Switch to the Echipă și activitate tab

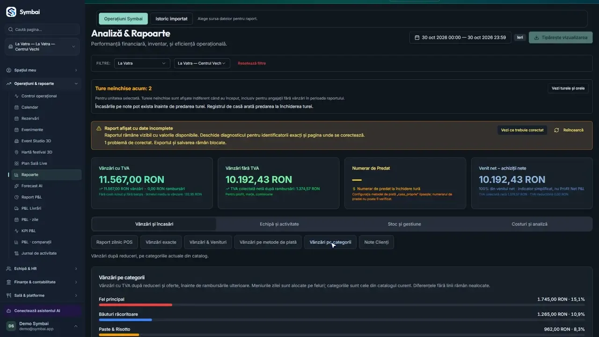click(279, 224)
